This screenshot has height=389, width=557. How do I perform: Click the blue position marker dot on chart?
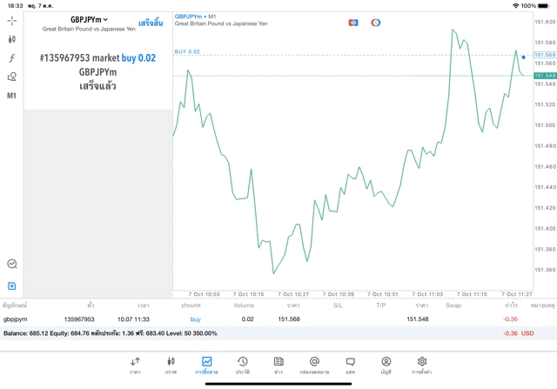[523, 57]
